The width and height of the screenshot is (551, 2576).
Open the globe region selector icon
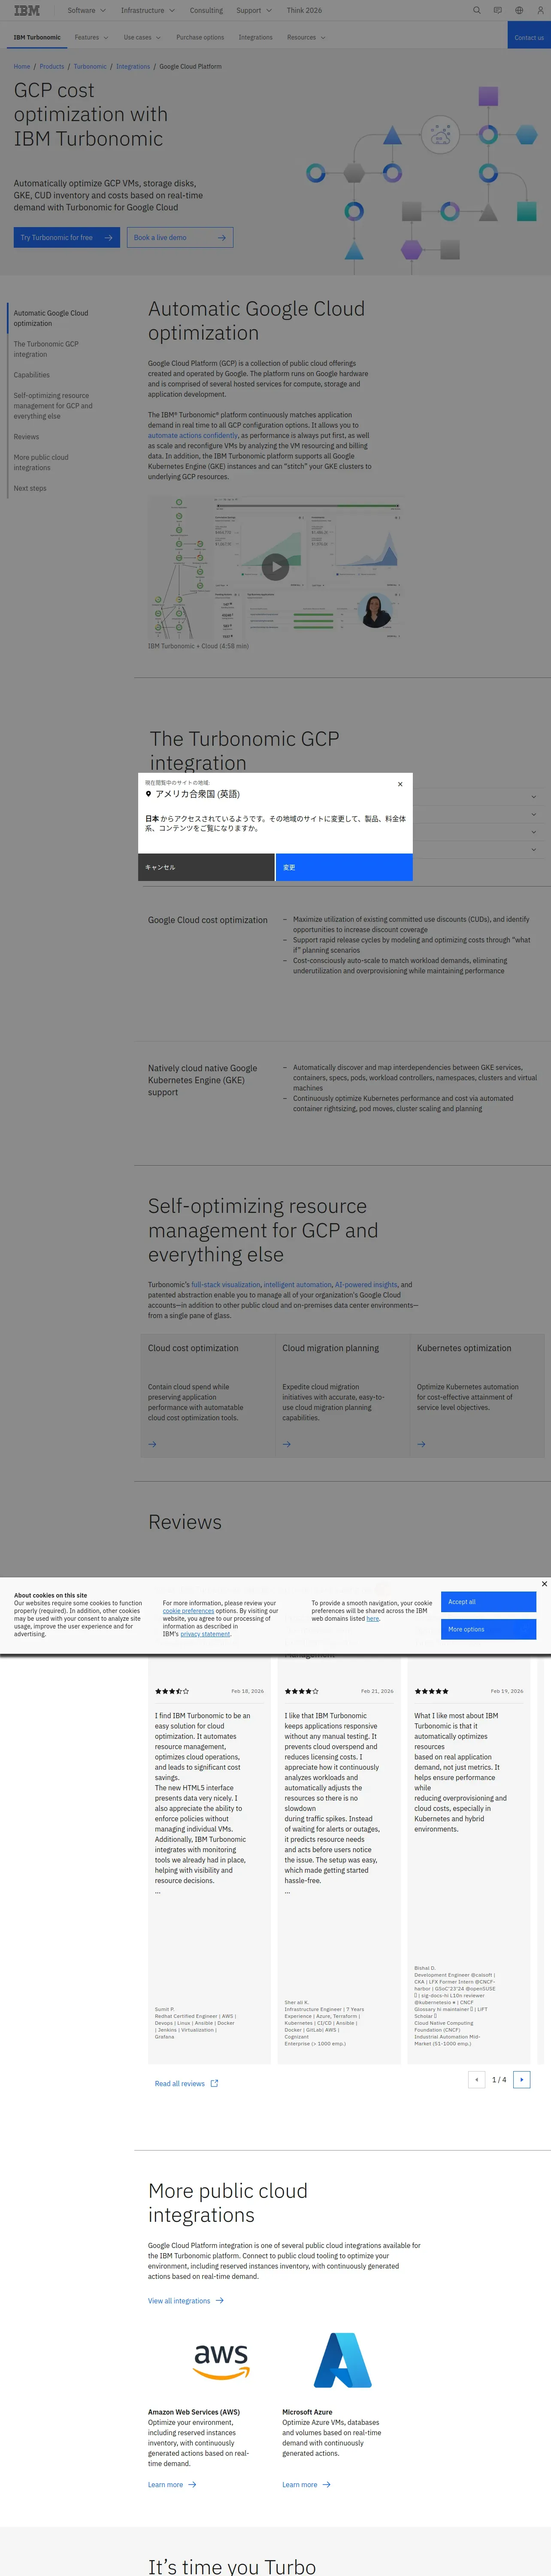[519, 10]
